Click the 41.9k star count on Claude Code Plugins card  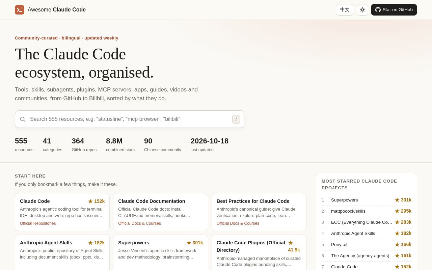[x=294, y=246]
